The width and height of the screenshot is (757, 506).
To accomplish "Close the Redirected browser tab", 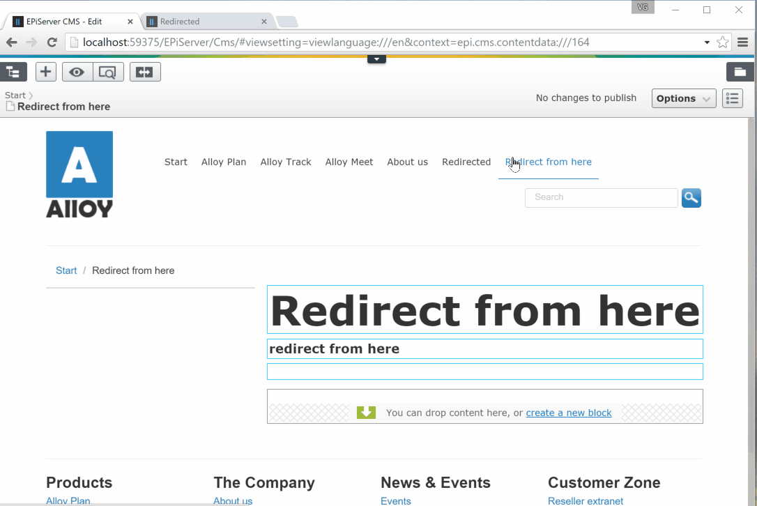I will [x=264, y=22].
